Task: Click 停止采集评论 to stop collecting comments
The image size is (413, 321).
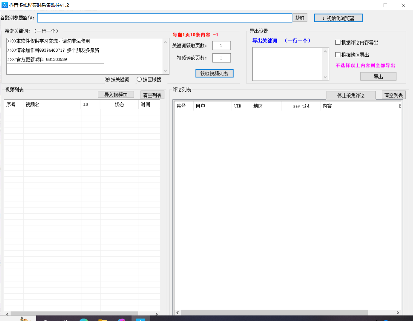Action: [351, 95]
